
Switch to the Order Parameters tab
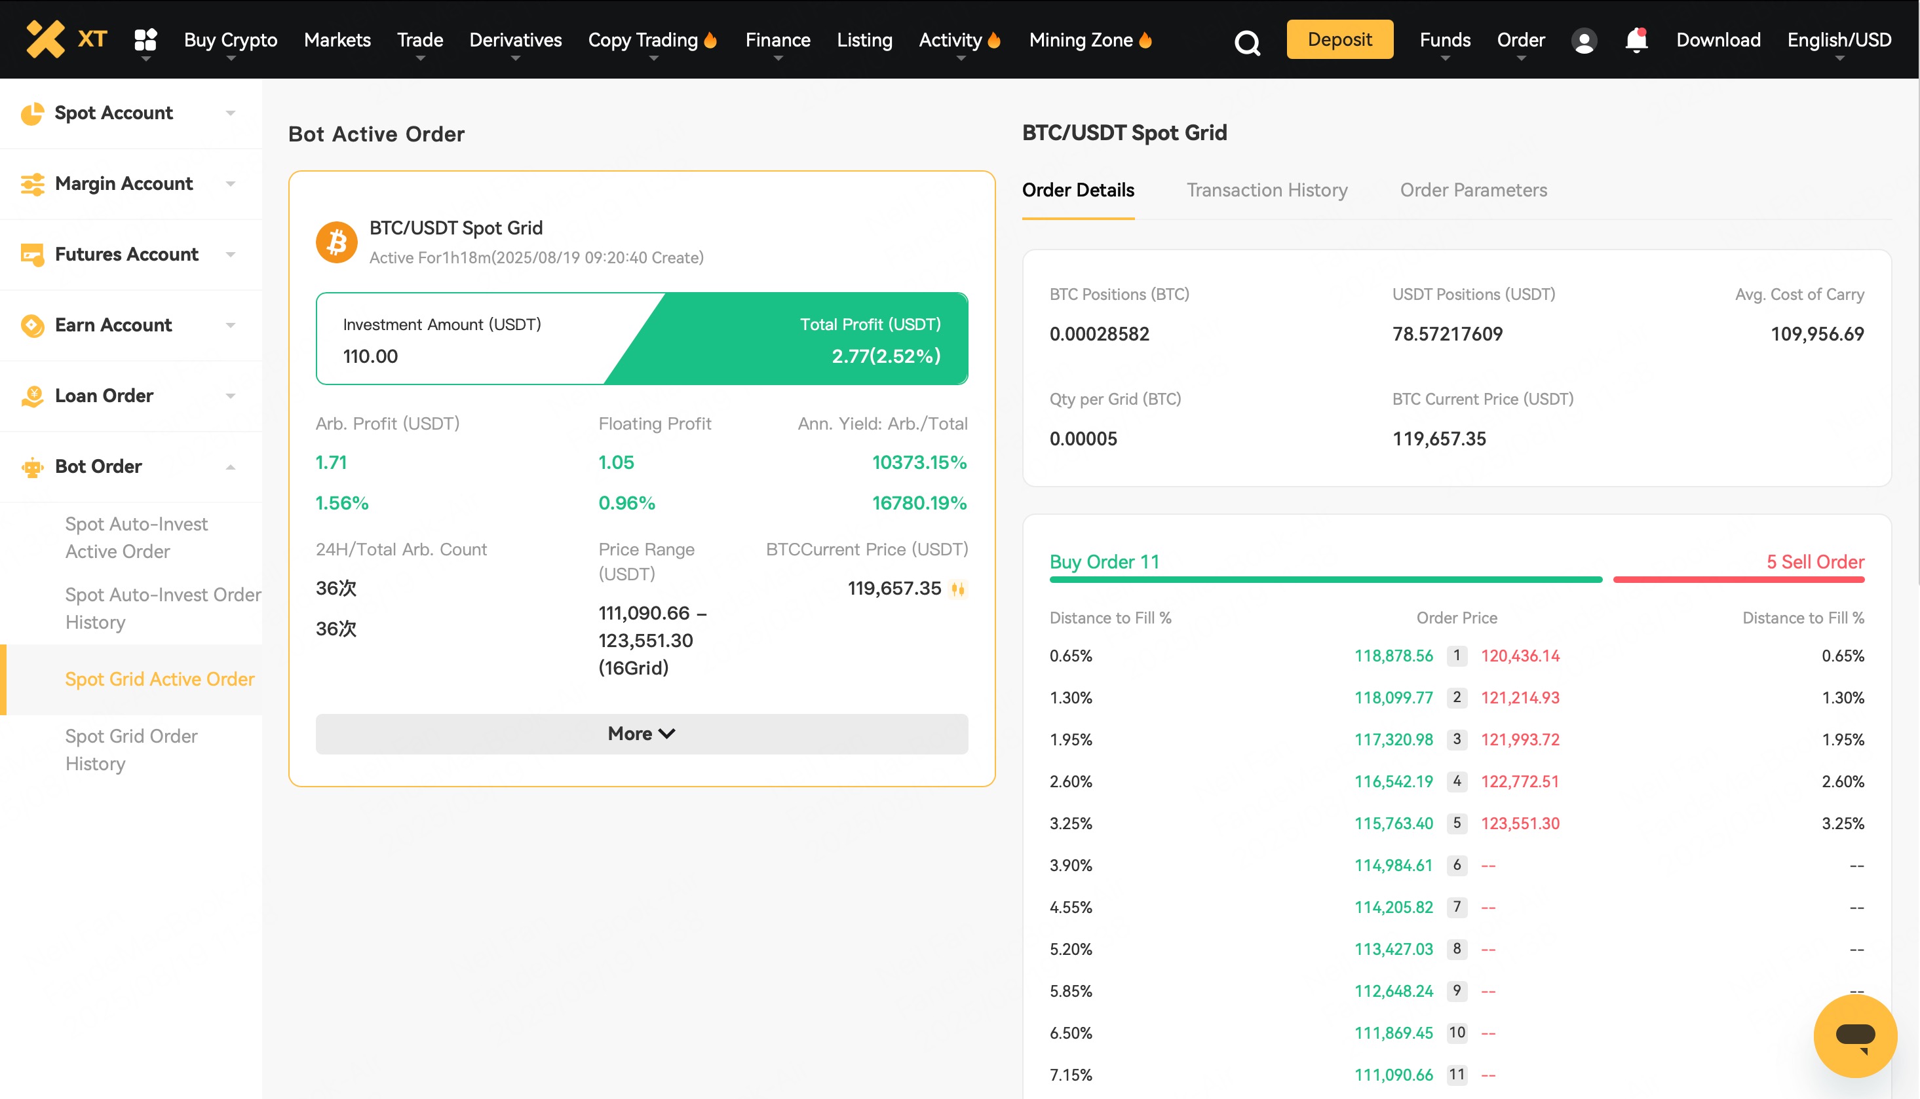tap(1473, 190)
